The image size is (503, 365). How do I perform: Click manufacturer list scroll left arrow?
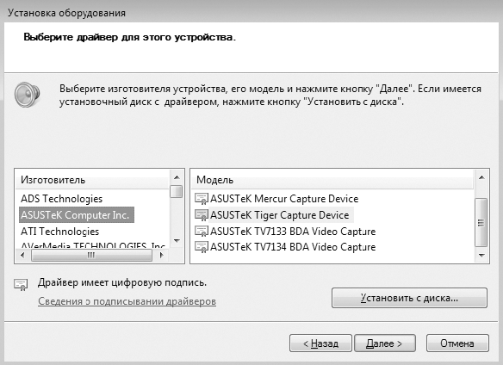point(22,256)
